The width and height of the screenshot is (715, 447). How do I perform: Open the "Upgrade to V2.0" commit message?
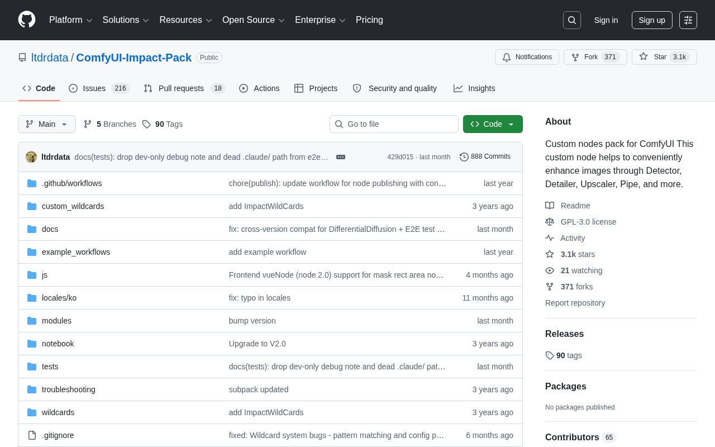coord(258,344)
